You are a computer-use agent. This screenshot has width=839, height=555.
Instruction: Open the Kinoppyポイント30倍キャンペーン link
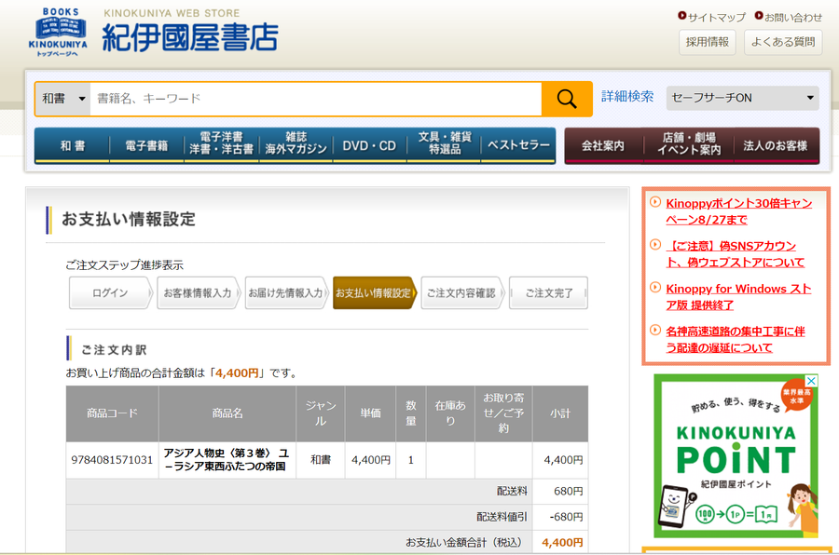pos(738,211)
